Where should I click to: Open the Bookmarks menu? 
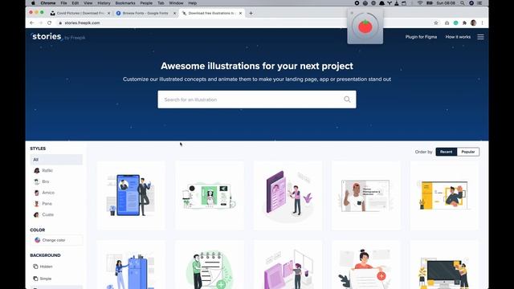(x=125, y=3)
